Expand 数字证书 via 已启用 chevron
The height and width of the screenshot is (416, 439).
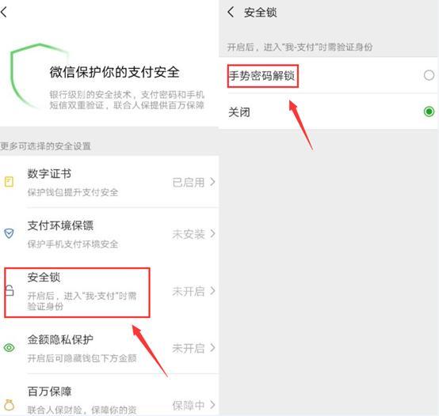tap(212, 182)
